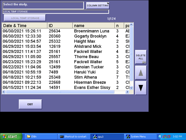Click the name column header
Viewport: 186px width, 140px height.
[93, 26]
